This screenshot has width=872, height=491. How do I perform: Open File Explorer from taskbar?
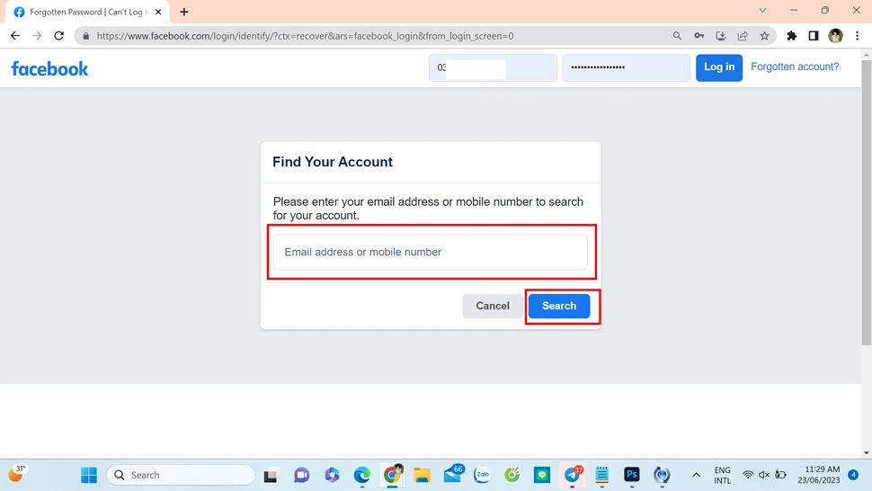pyautogui.click(x=423, y=475)
